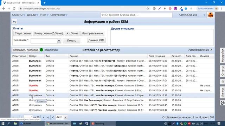225x126 pixels.
Task: Click the browser back arrow
Action: [4, 8]
